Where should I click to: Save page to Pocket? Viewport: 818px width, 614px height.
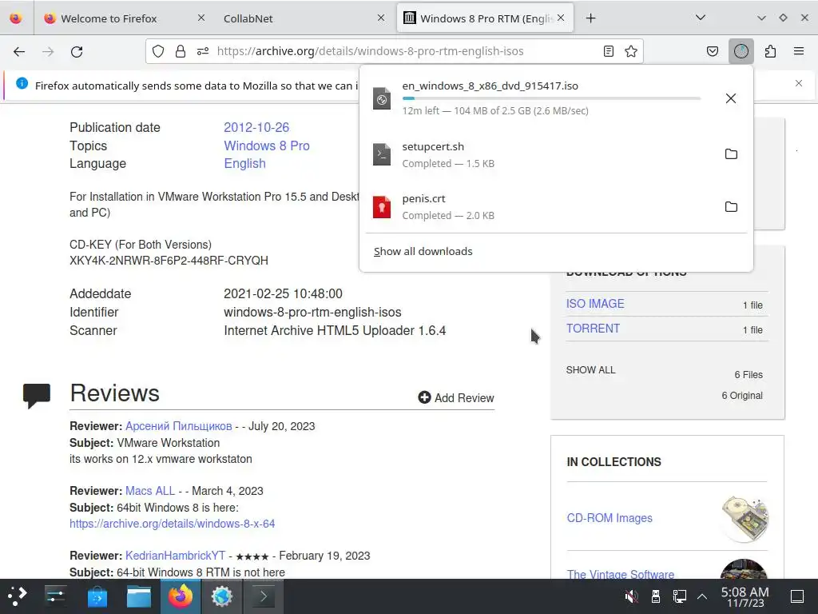click(712, 51)
